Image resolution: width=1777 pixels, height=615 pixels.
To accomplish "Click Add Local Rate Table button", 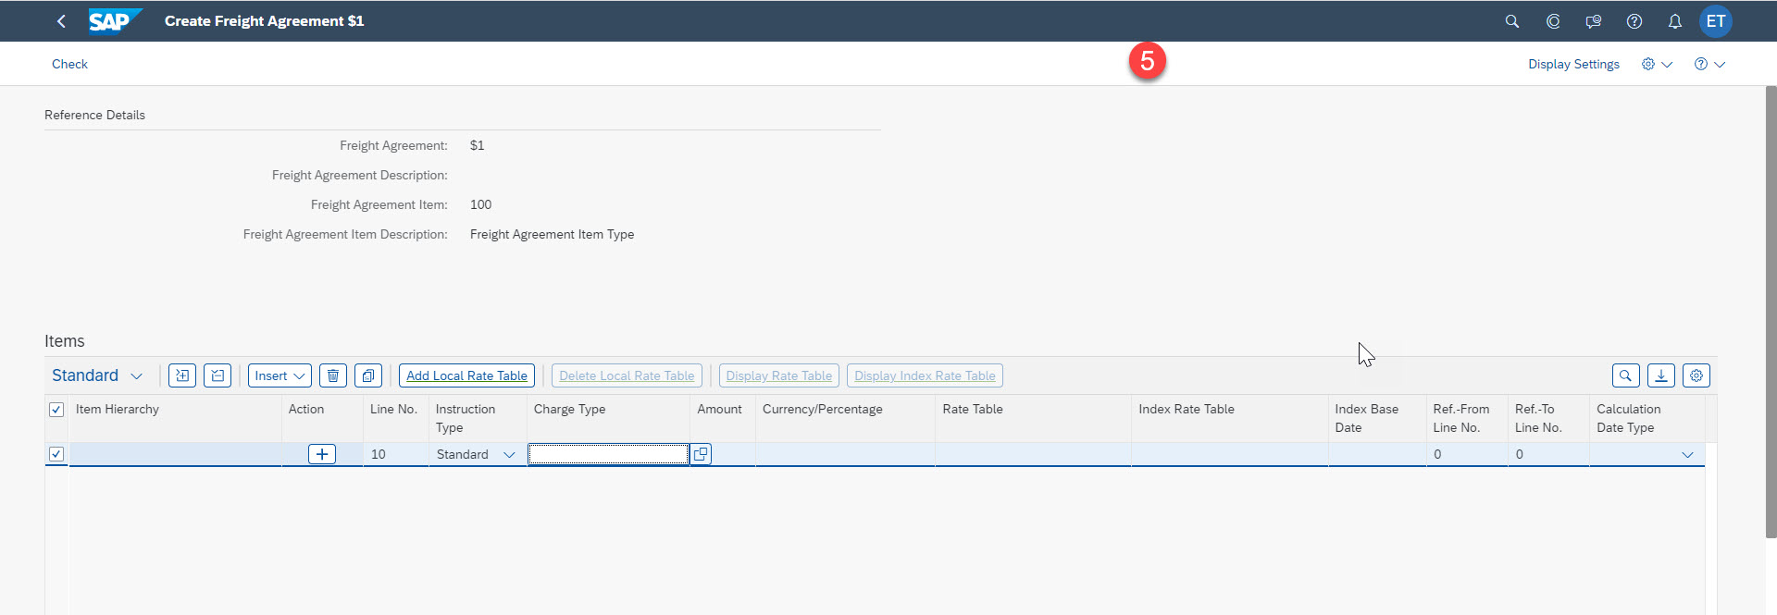I will coord(466,375).
